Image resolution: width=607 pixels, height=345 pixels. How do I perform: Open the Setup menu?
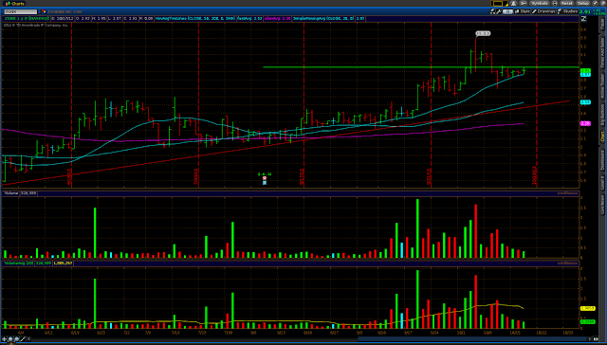tap(583, 3)
